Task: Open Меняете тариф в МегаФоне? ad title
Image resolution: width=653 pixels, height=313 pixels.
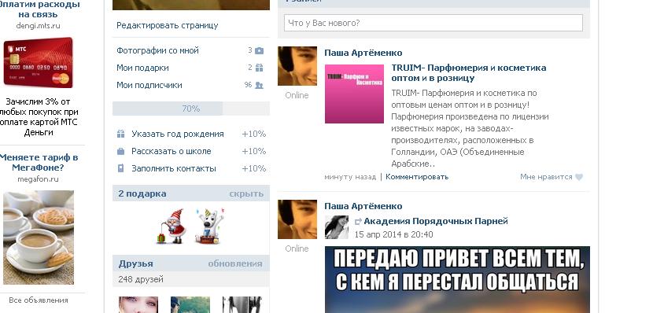Action: click(x=39, y=163)
